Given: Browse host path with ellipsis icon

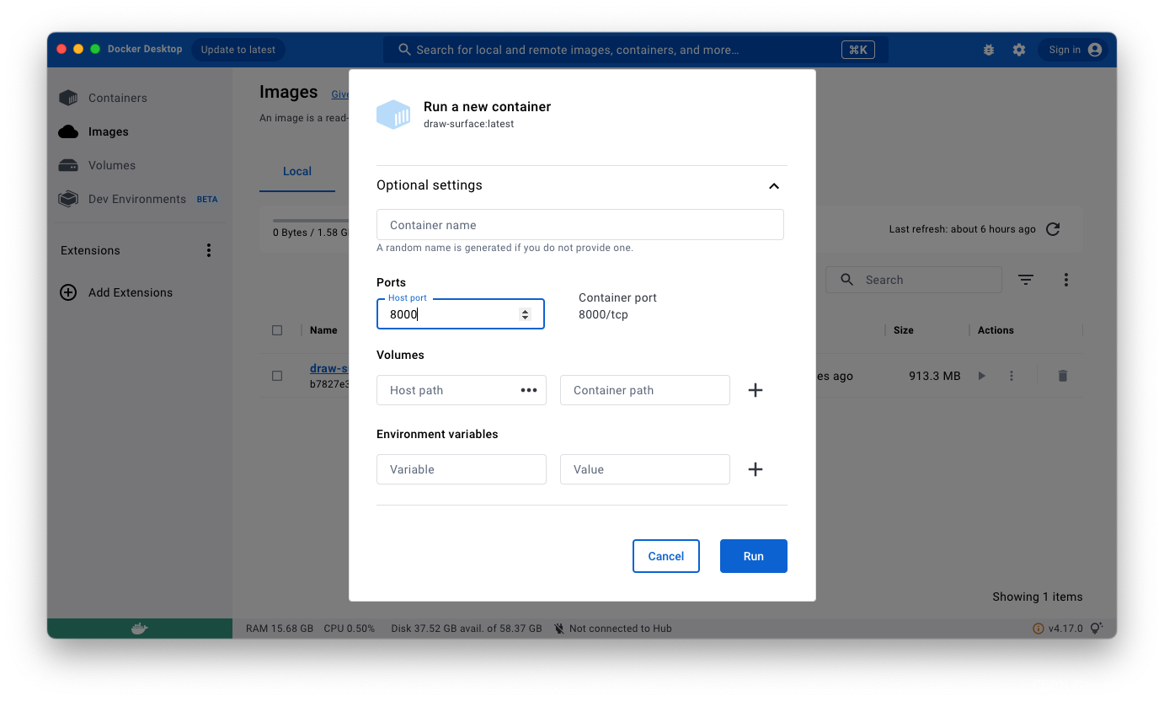Looking at the screenshot, I should coord(529,390).
